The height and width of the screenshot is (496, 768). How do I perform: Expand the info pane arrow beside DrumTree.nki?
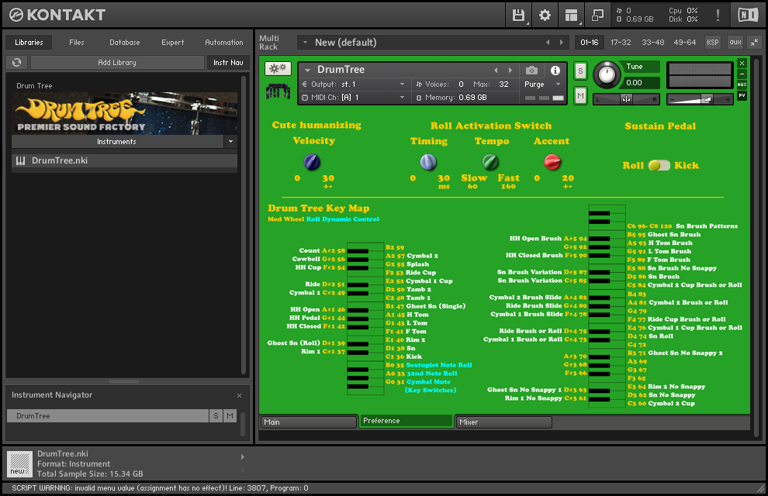[x=243, y=457]
